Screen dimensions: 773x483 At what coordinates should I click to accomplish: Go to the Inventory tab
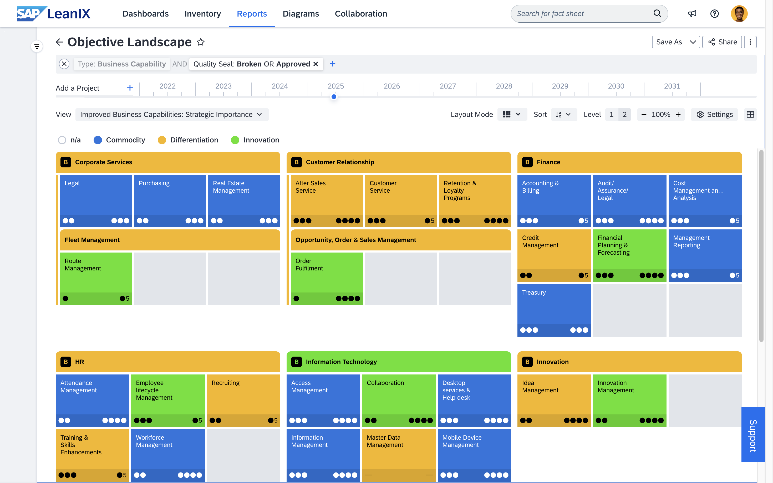coord(203,14)
